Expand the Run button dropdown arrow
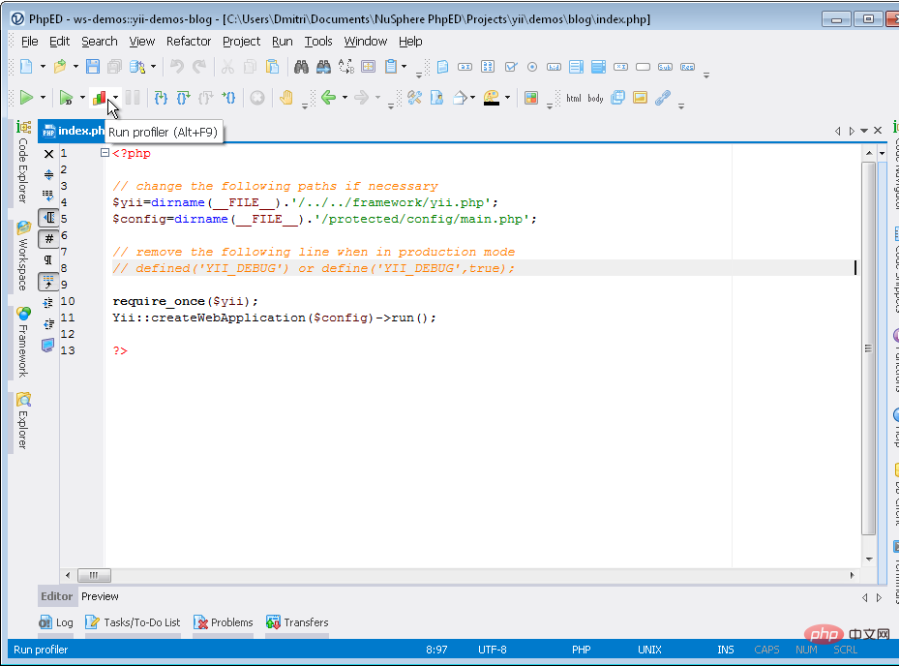900x666 pixels. point(43,98)
